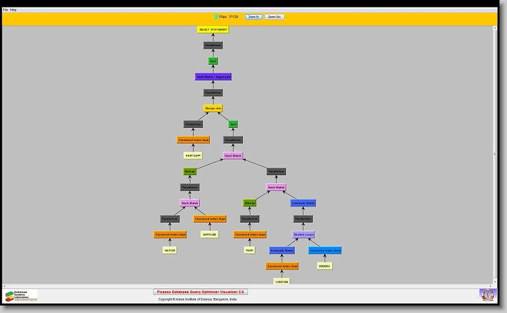Select the ORDERS table node

click(324, 266)
